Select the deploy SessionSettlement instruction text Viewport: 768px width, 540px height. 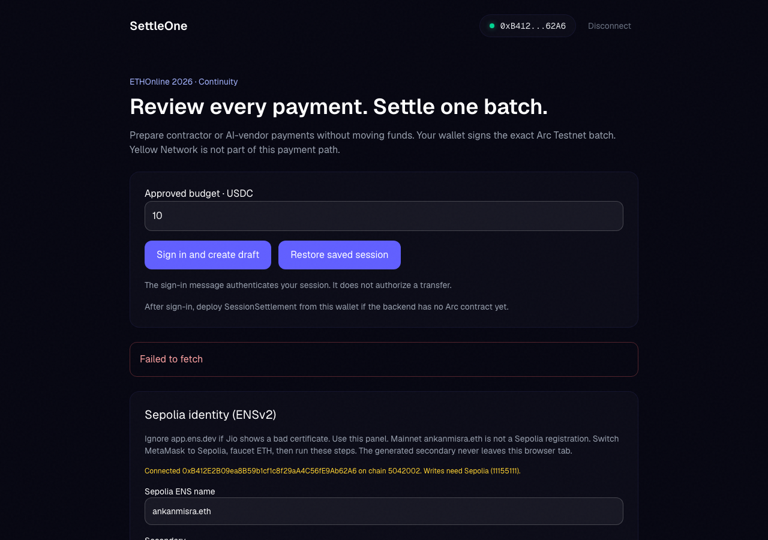click(326, 307)
